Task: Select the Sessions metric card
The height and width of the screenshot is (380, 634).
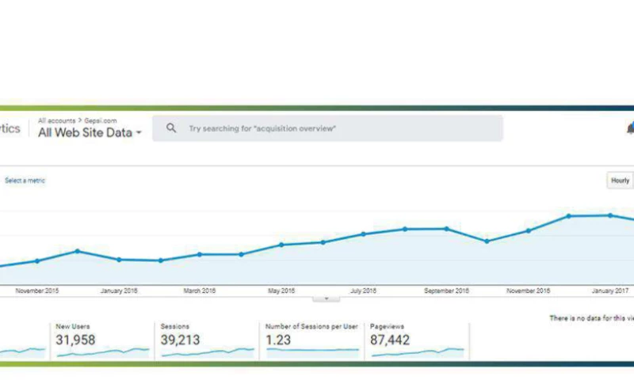Action: click(x=206, y=341)
